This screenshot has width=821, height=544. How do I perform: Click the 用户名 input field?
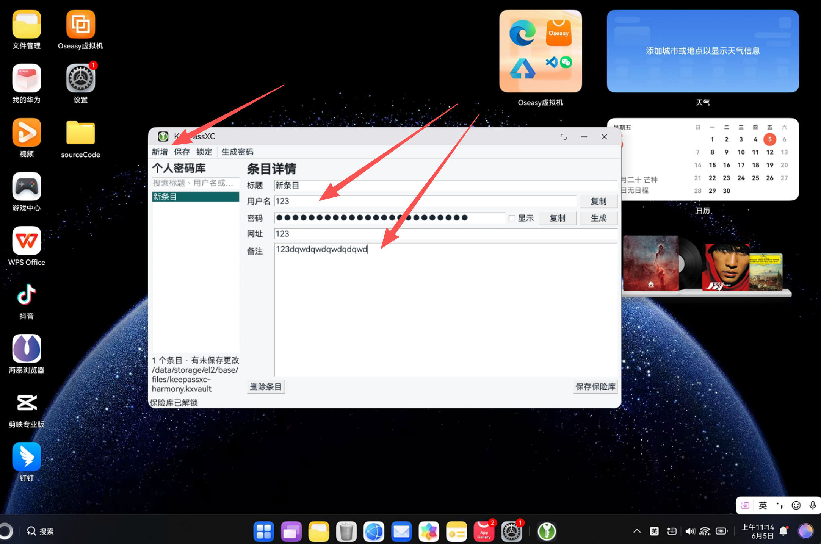point(425,201)
